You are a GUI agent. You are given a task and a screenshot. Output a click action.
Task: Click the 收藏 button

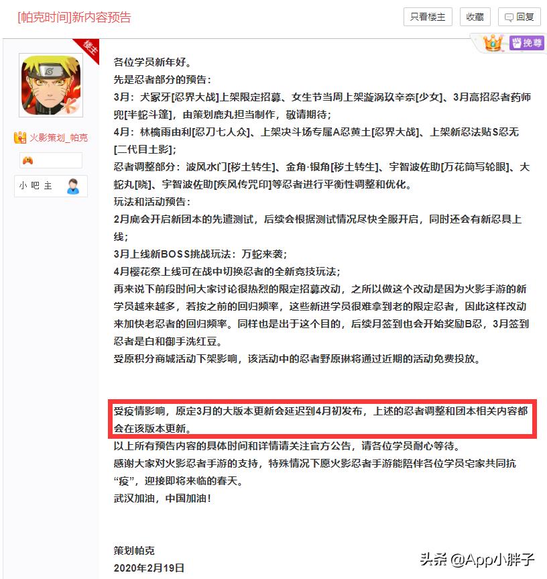click(475, 17)
